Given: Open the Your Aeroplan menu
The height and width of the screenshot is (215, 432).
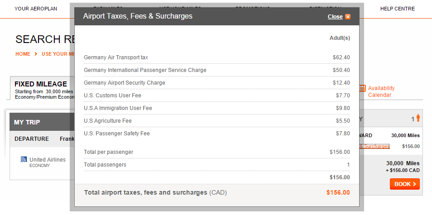Looking at the screenshot, I should pyautogui.click(x=36, y=9).
